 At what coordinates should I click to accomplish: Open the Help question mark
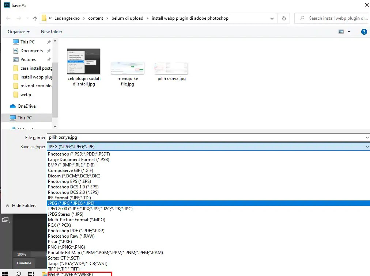364,32
